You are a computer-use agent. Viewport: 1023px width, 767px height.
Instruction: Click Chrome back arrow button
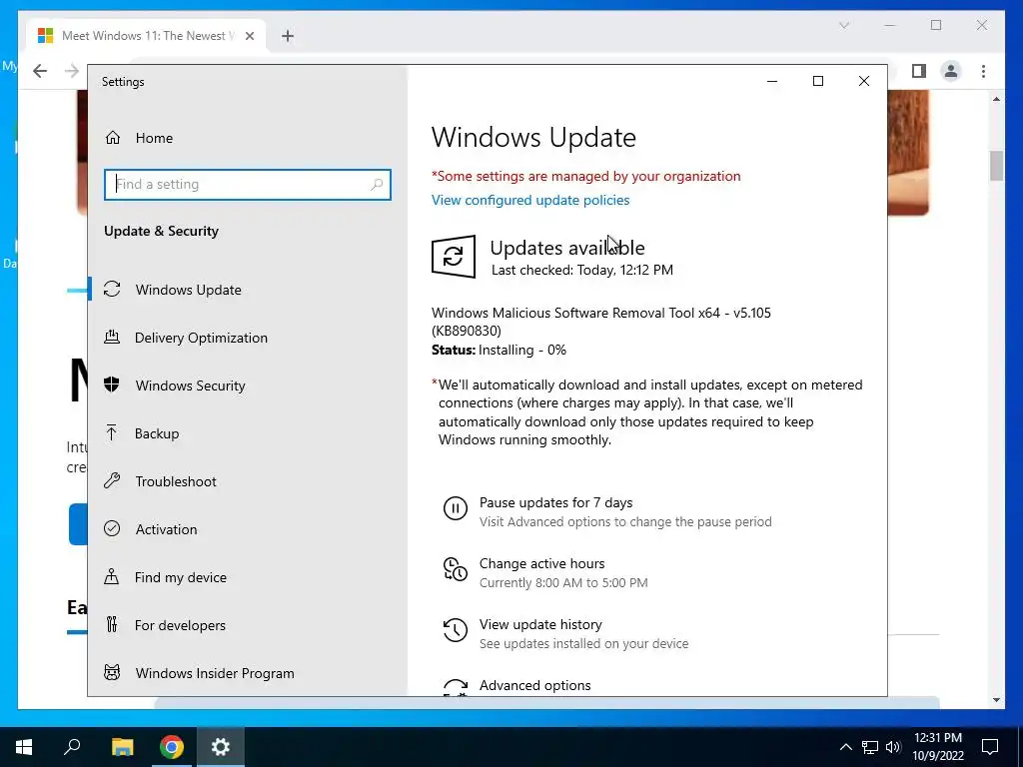(x=40, y=71)
